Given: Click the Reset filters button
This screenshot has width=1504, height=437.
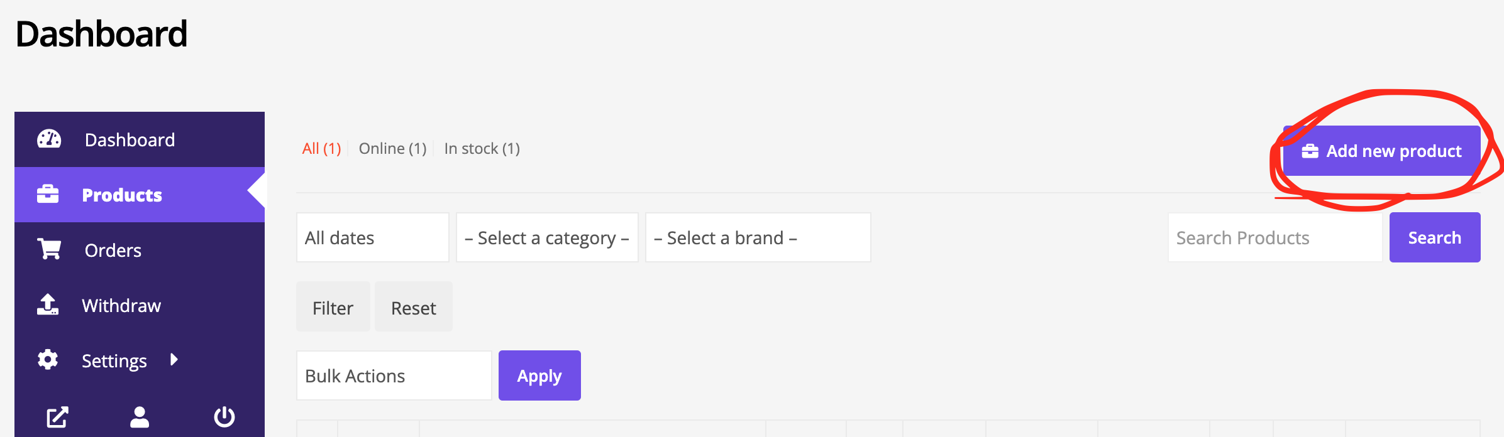Looking at the screenshot, I should click(414, 307).
